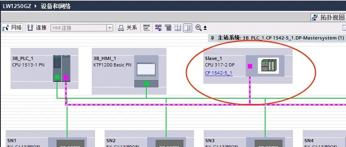Toggle the show addresses eye icon

[x=158, y=28]
